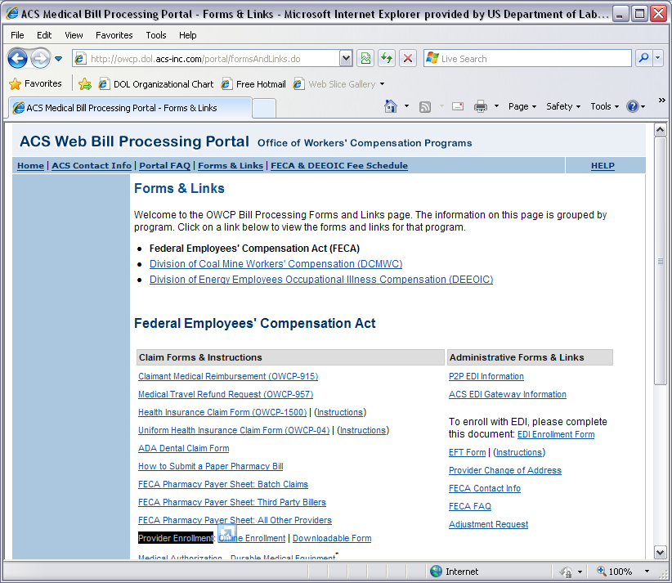Click the Internet zone globe icon
The height and width of the screenshot is (583, 672).
(x=436, y=571)
